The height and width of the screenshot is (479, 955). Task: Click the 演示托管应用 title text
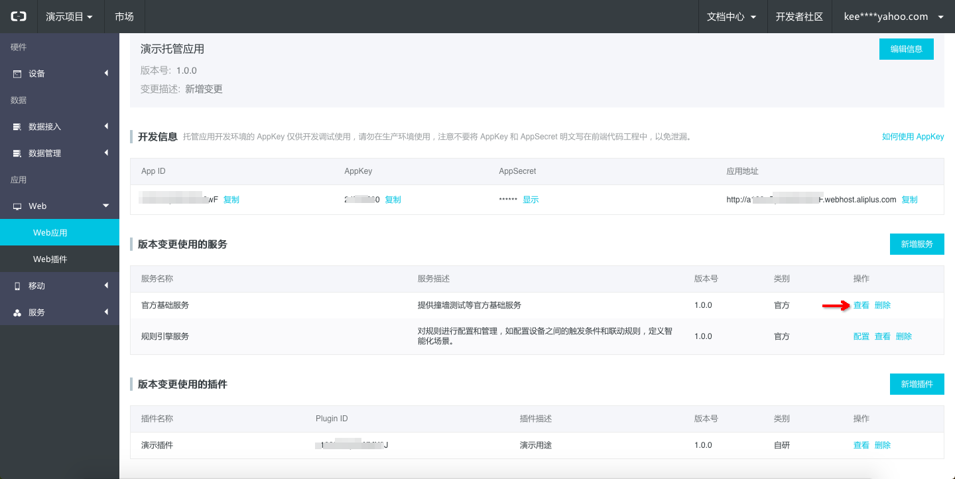point(172,49)
